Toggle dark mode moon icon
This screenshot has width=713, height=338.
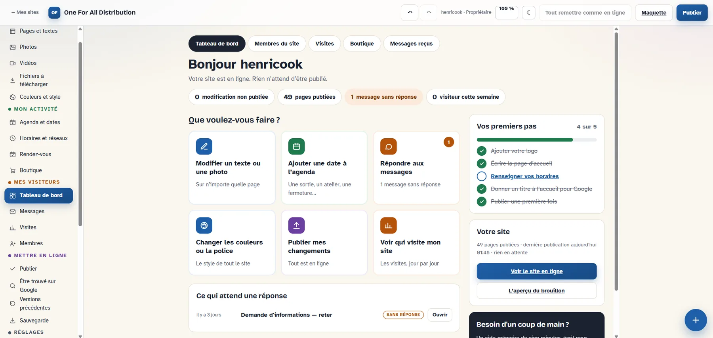pos(528,12)
